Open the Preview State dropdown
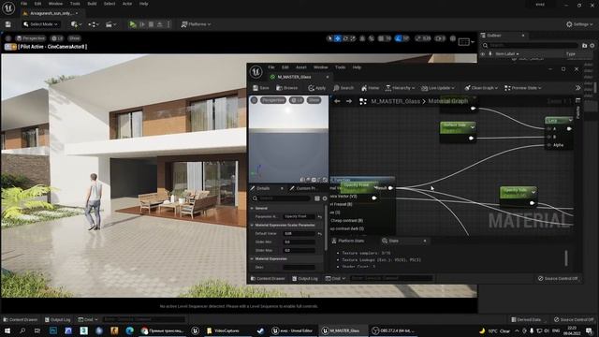This screenshot has height=337, width=599. pyautogui.click(x=523, y=88)
